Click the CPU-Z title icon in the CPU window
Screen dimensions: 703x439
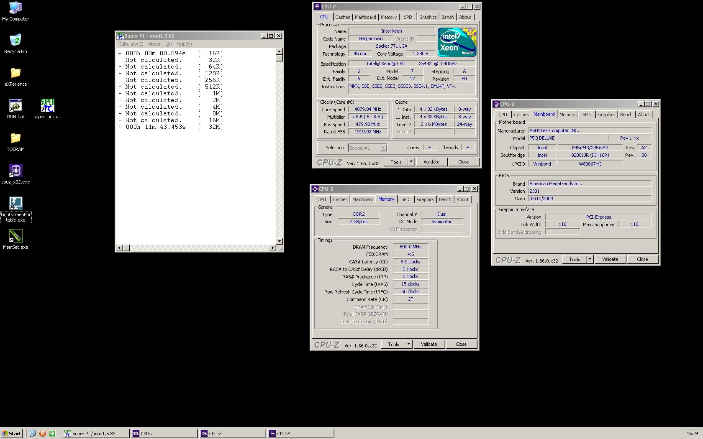tap(318, 7)
